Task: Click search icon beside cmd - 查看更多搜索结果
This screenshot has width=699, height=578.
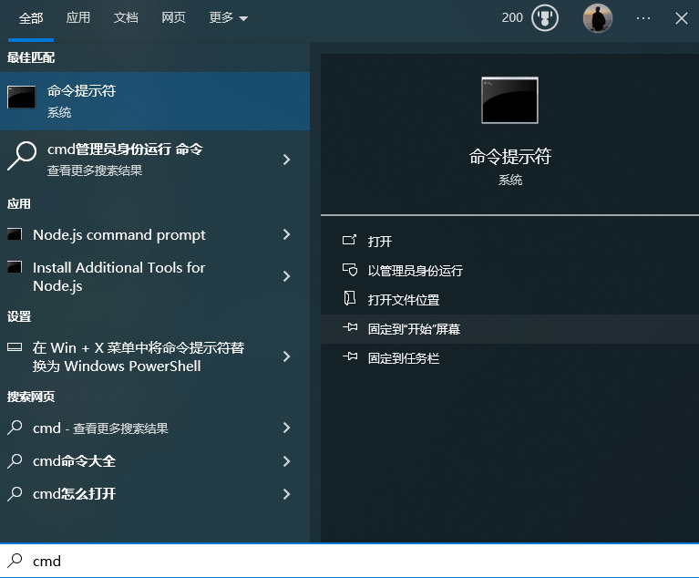Action: click(x=15, y=428)
